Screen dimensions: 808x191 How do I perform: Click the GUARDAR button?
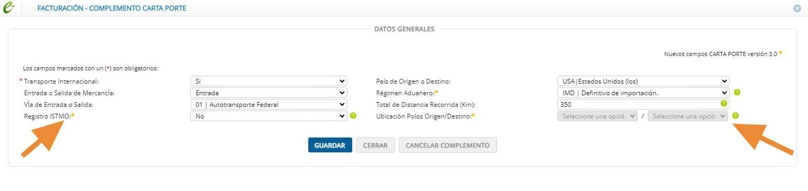coord(330,145)
